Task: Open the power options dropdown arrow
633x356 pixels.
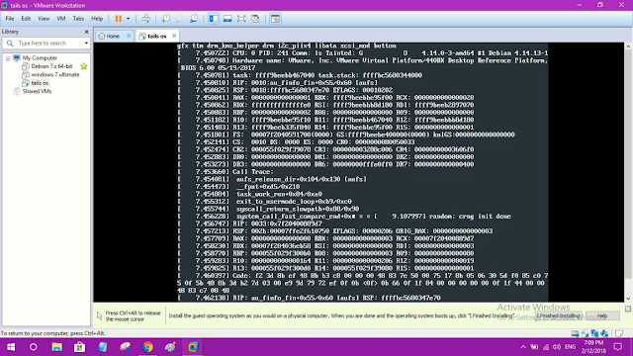Action: (x=128, y=19)
